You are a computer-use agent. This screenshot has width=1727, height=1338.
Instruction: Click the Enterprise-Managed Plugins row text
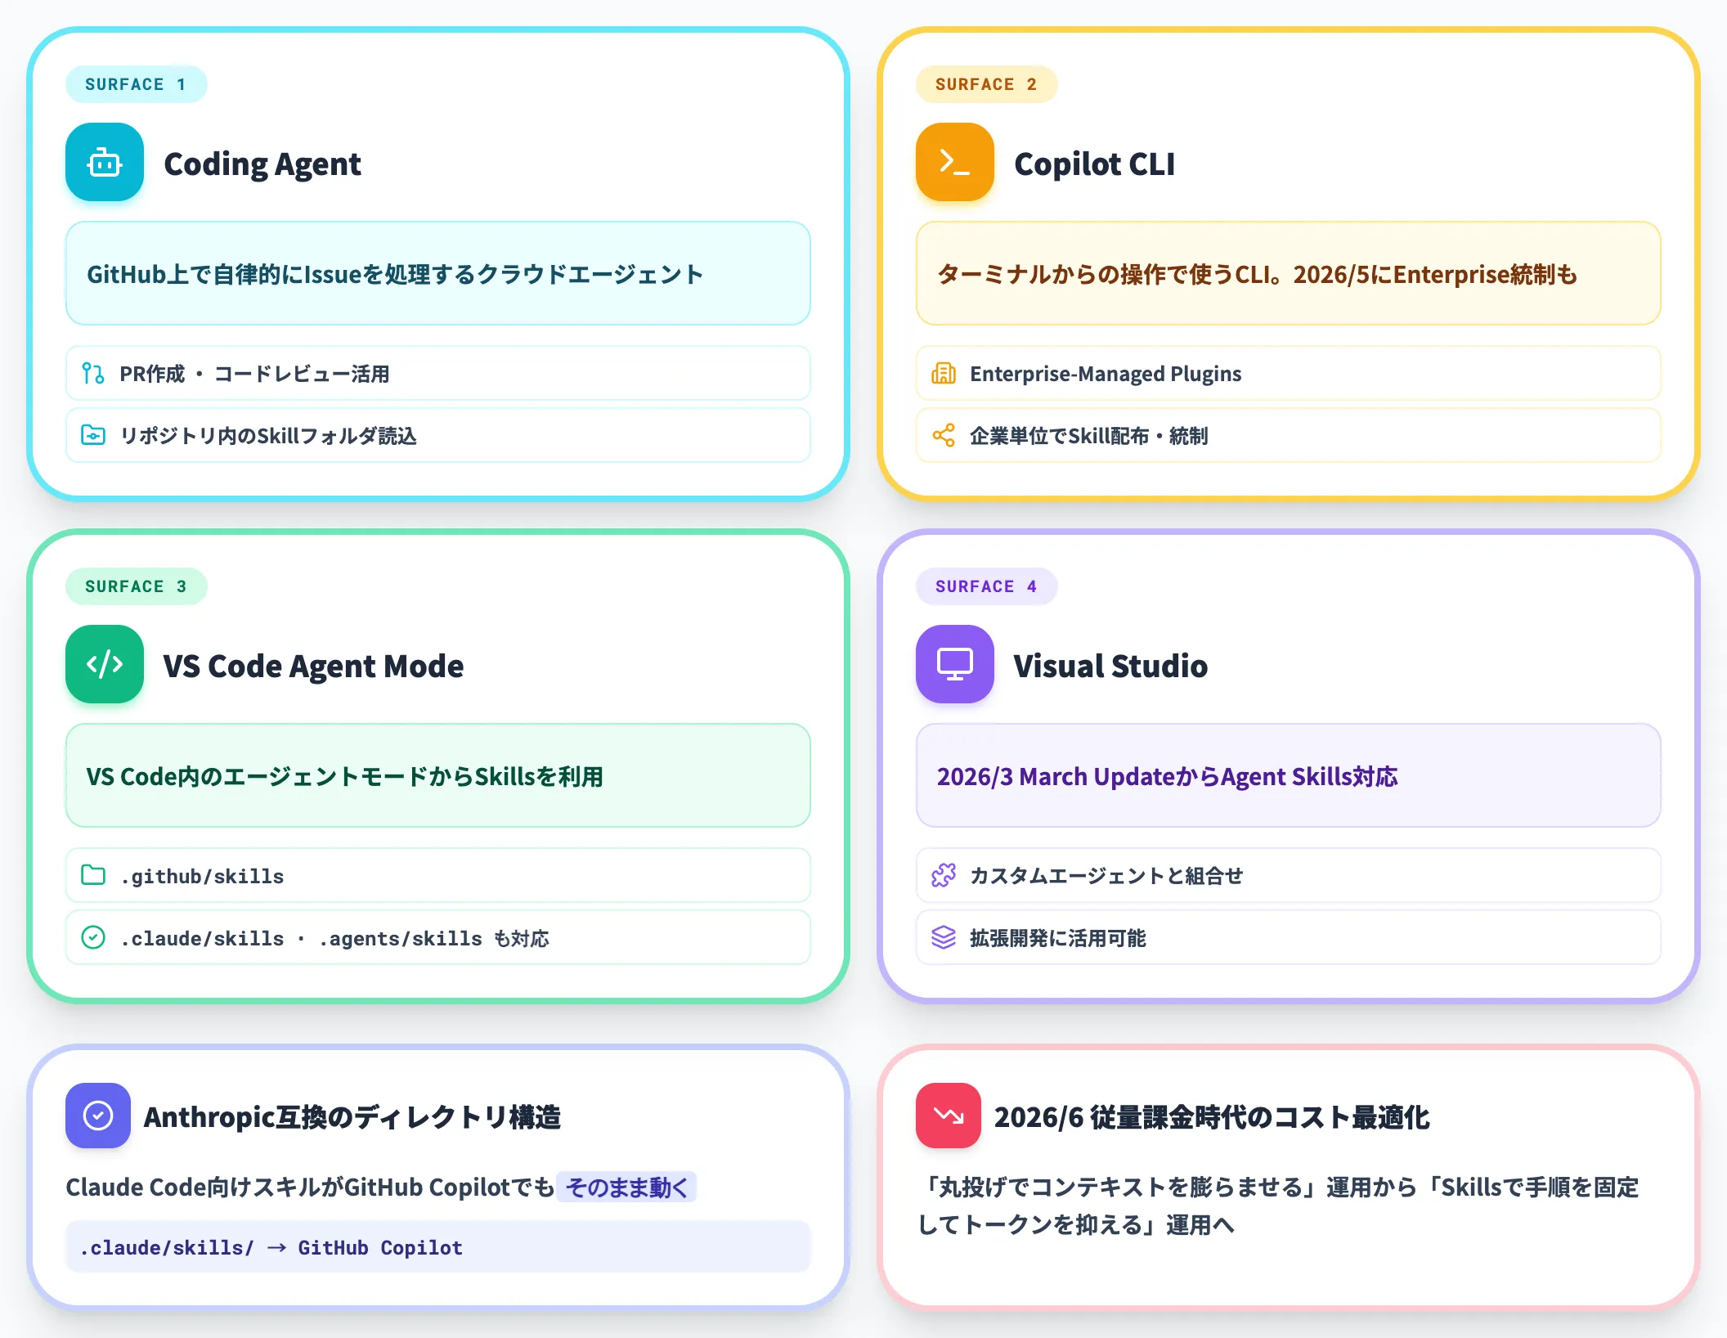[1106, 374]
